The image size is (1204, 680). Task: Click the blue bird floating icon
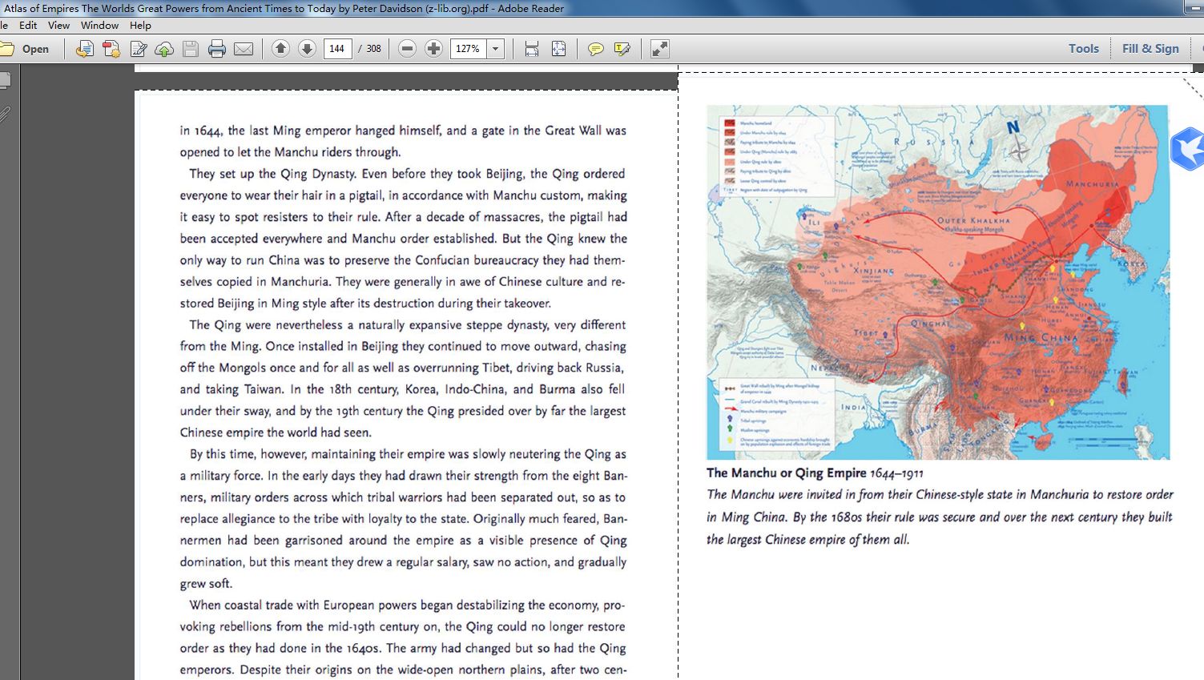[x=1187, y=148]
